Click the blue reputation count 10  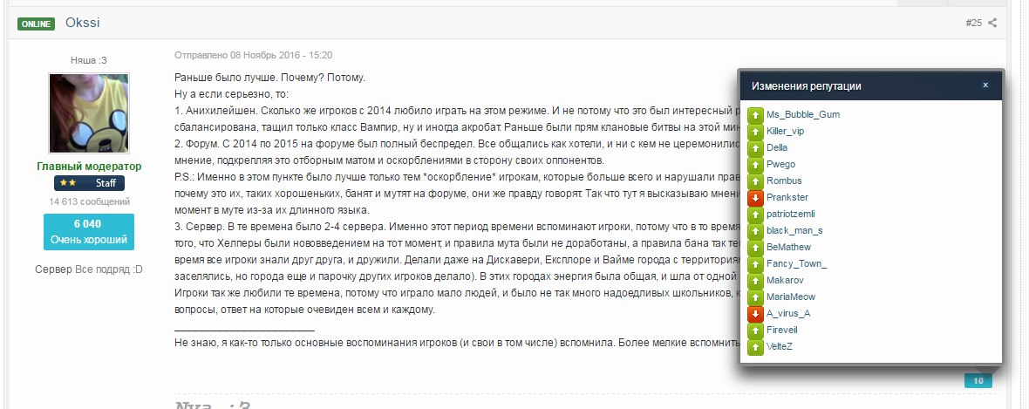pyautogui.click(x=978, y=381)
